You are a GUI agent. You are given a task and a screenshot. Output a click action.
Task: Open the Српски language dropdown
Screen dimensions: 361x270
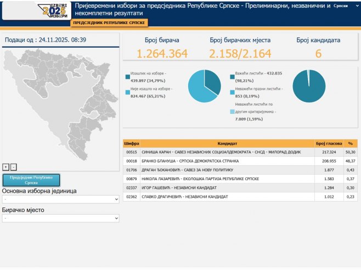[x=343, y=5]
